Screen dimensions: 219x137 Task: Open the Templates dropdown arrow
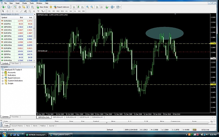coord(120,7)
